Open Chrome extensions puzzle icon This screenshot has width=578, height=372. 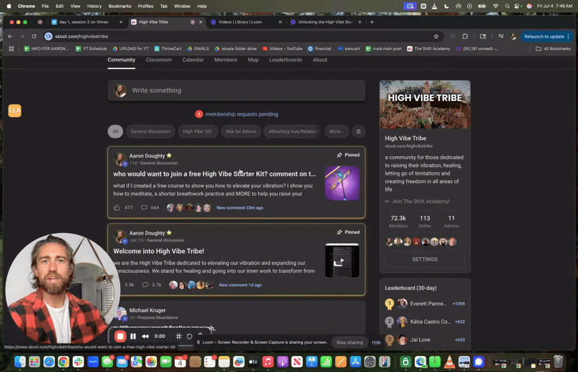(465, 37)
